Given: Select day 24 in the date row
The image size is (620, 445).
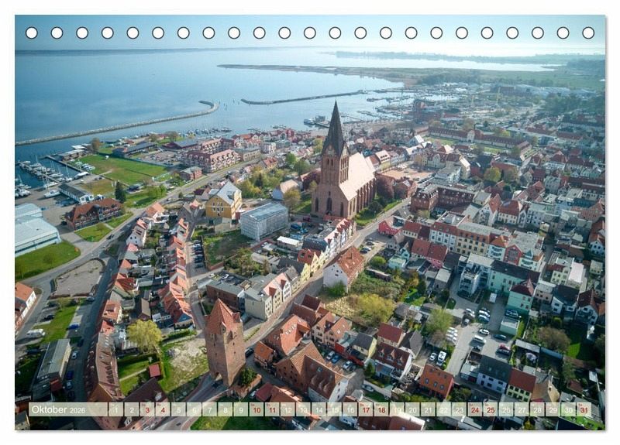Looking at the screenshot, I should tap(474, 409).
